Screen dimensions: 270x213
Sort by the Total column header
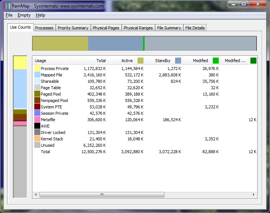(x=89, y=61)
